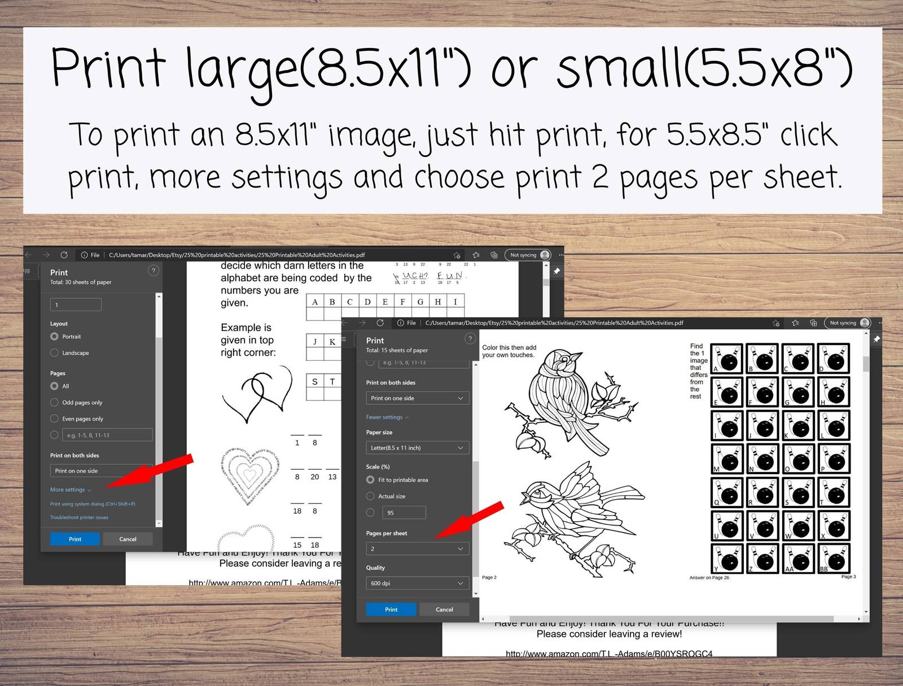Open the ellipsis menu in the left browser window
The height and width of the screenshot is (686, 903).
[561, 255]
